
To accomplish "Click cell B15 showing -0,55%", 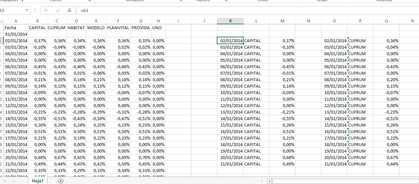I will (37, 118).
